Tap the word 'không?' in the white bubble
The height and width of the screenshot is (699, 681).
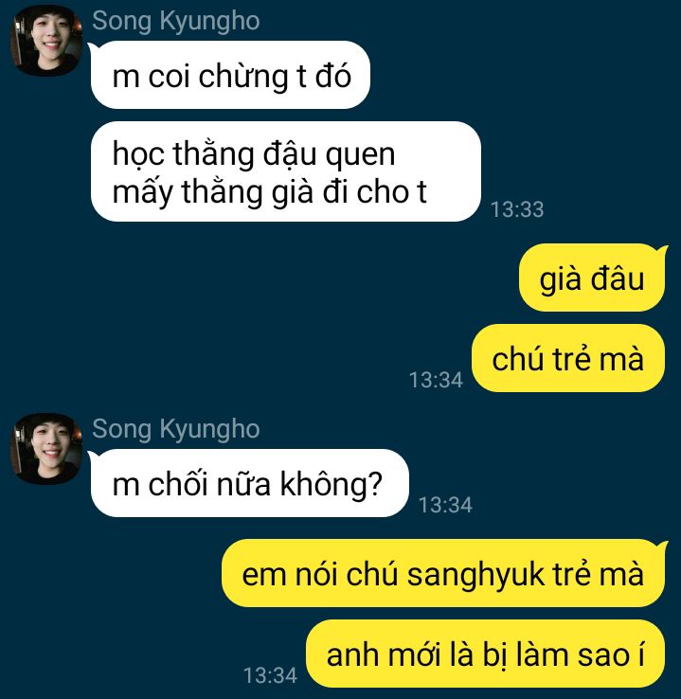pos(331,483)
